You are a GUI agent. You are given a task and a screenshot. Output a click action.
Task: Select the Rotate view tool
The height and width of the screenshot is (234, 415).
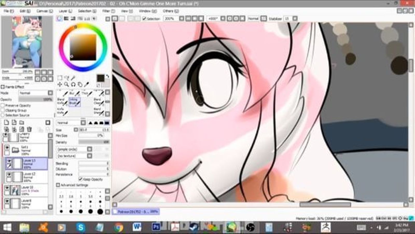click(73, 84)
